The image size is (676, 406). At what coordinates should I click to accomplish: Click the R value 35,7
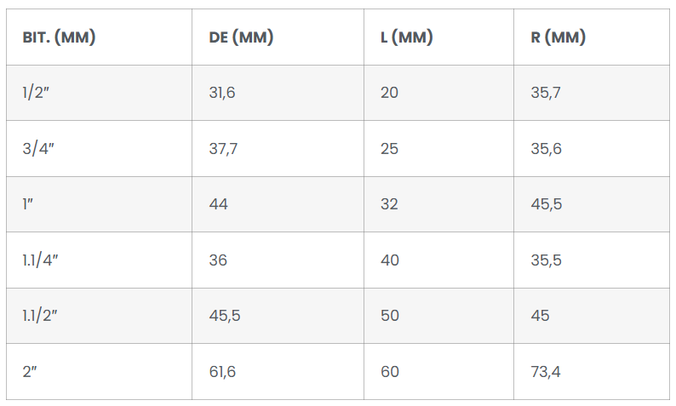click(546, 93)
